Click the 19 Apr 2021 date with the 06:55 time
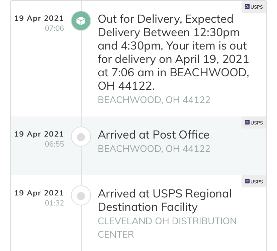Screen dimensions: 277x251 [x=39, y=134]
